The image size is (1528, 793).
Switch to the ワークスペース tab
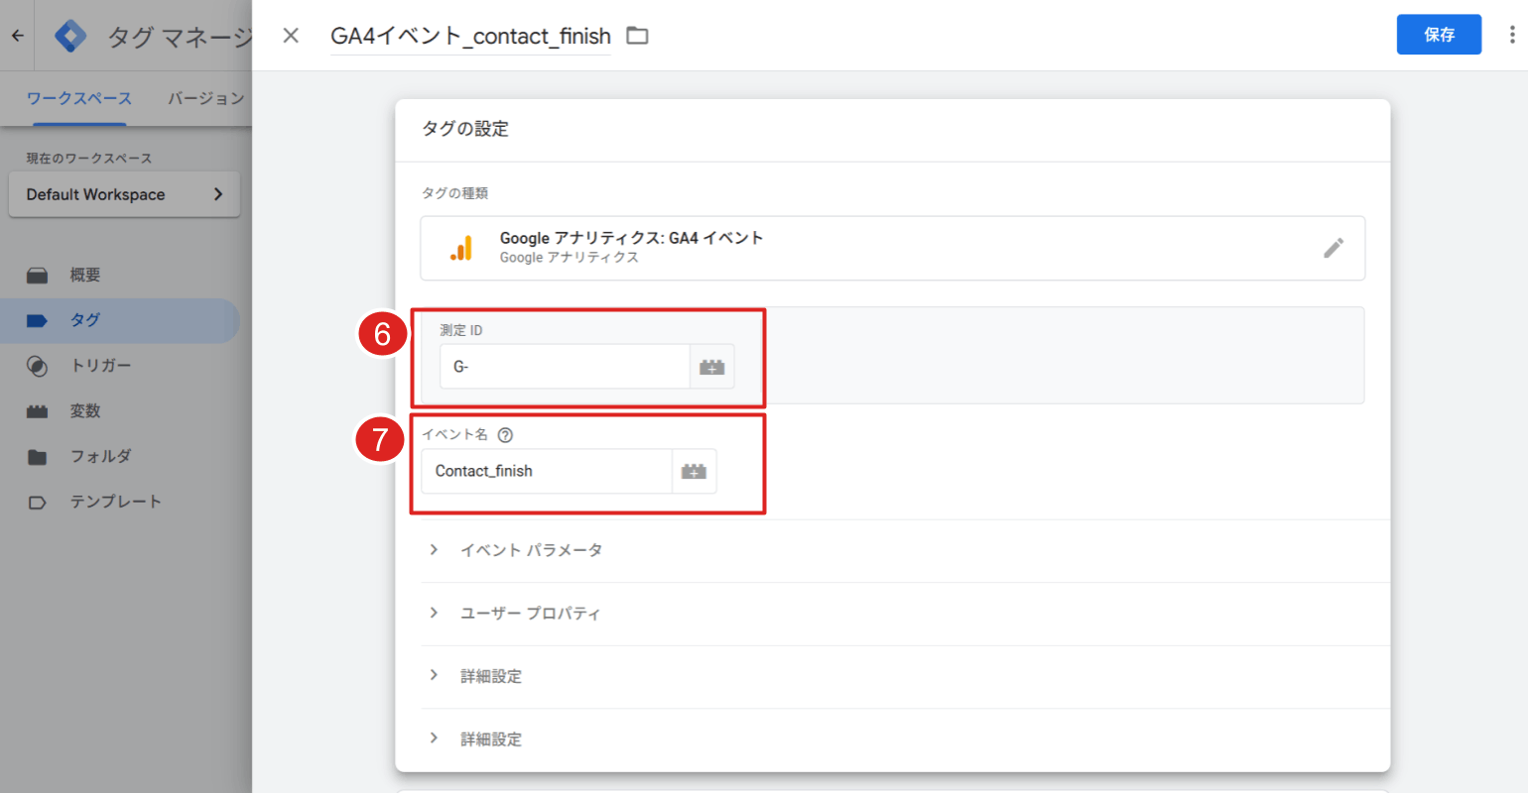click(79, 98)
